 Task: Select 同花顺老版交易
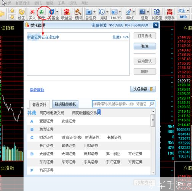coord(52,113)
